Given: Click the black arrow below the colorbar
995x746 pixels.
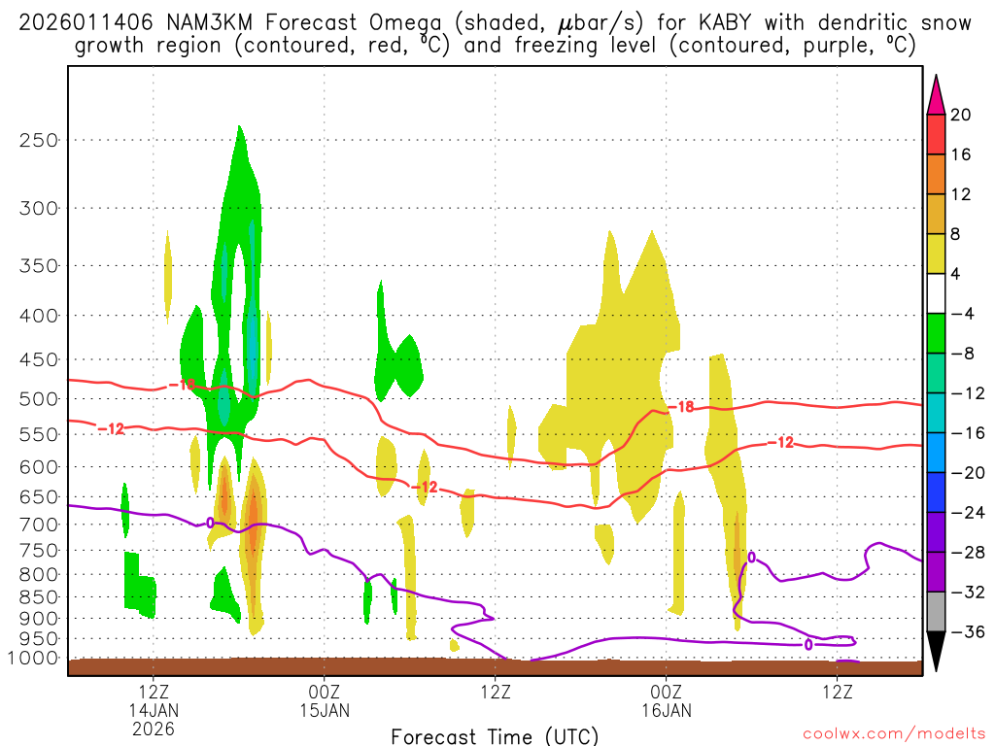Looking at the screenshot, I should [x=936, y=652].
